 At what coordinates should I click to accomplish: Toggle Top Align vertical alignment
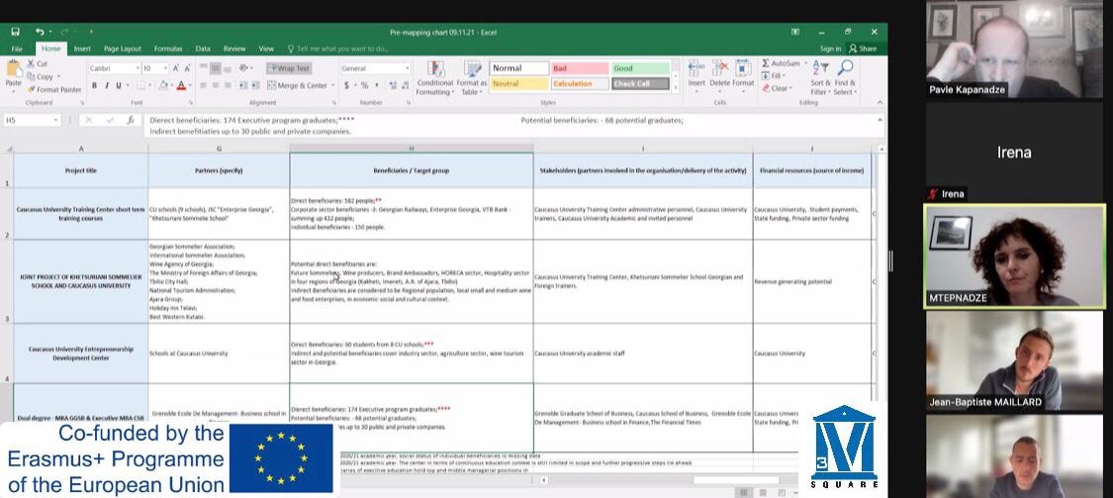coord(203,68)
